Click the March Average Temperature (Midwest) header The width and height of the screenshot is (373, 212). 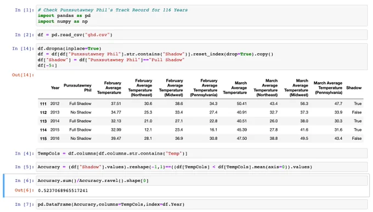[x=296, y=88]
